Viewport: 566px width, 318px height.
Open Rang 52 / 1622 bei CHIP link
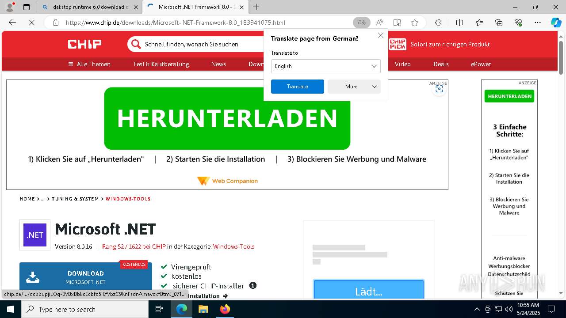point(134,246)
